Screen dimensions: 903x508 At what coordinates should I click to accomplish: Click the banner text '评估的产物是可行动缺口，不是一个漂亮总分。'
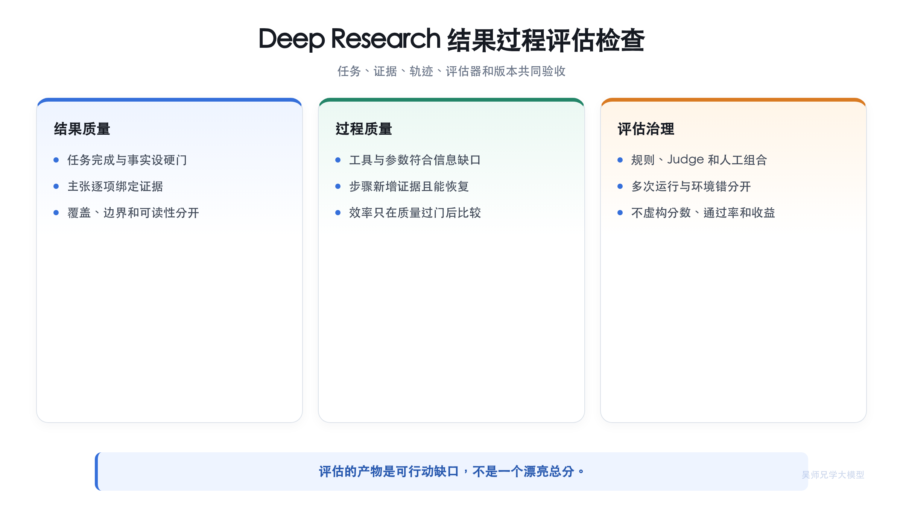451,471
